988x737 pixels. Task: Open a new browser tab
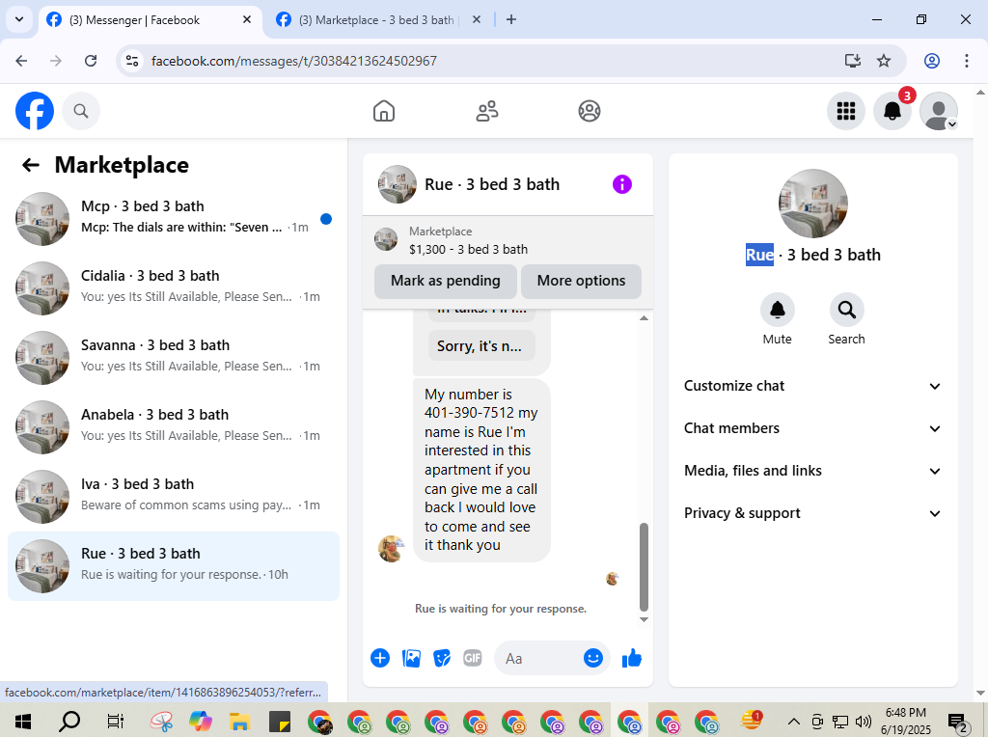[511, 19]
